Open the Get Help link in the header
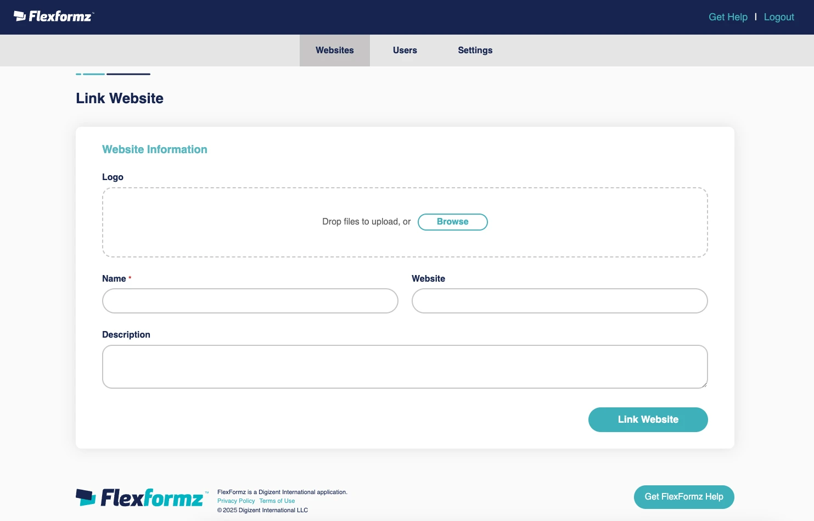The height and width of the screenshot is (521, 814). click(x=727, y=17)
